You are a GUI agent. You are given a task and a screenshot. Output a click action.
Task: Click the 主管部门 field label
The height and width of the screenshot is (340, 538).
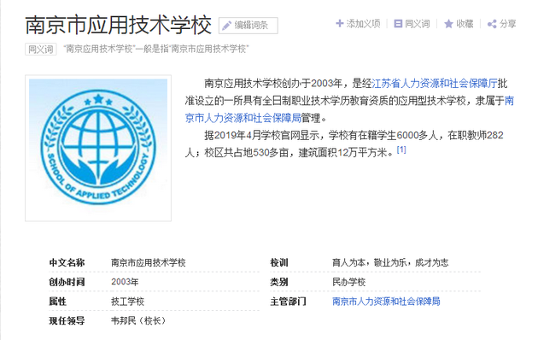point(288,302)
